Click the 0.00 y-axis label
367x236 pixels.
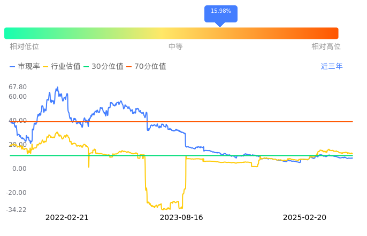(x=20, y=169)
